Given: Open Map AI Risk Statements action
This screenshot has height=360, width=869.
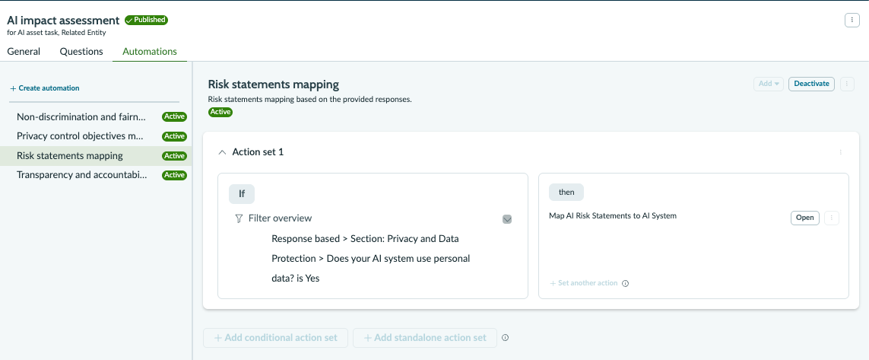Looking at the screenshot, I should click(x=804, y=218).
